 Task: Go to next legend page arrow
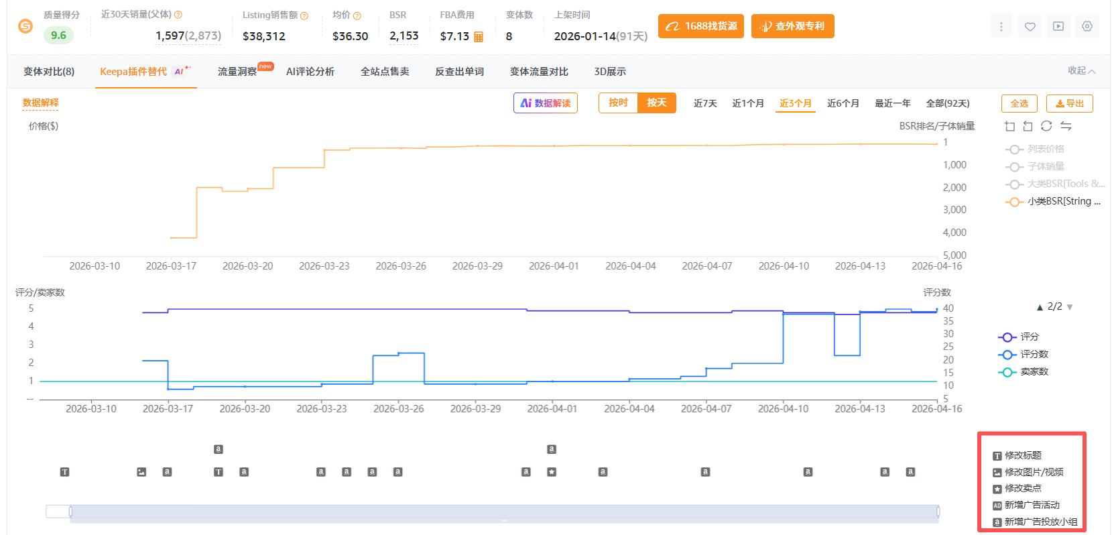click(1070, 307)
